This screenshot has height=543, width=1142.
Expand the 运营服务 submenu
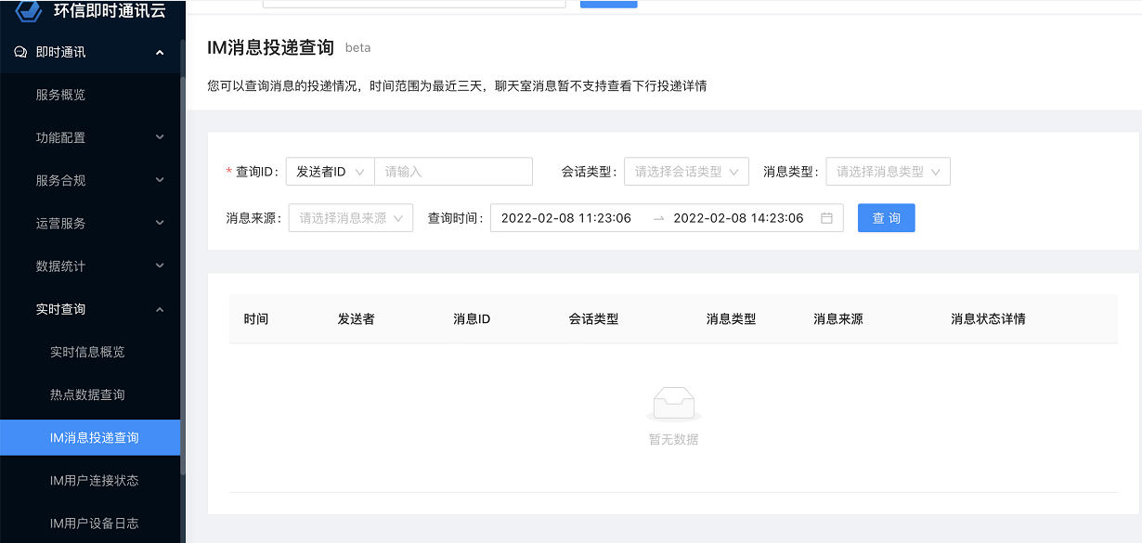(x=160, y=223)
